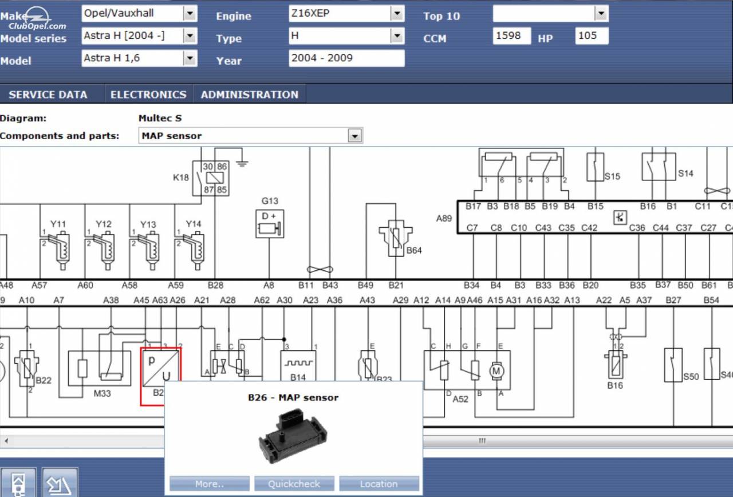Image resolution: width=733 pixels, height=497 pixels.
Task: Open the Components and parts dropdown
Action: pos(355,136)
